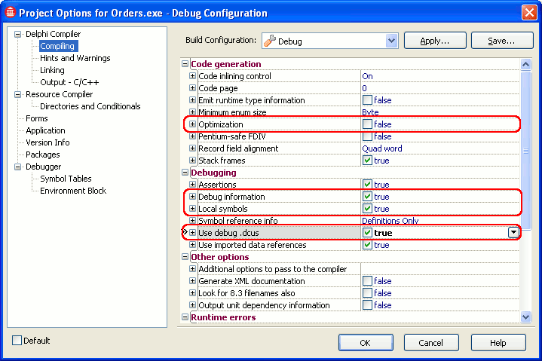This screenshot has height=361, width=542.
Task: Collapse the Delphi Compiler tree node
Action: (18, 34)
